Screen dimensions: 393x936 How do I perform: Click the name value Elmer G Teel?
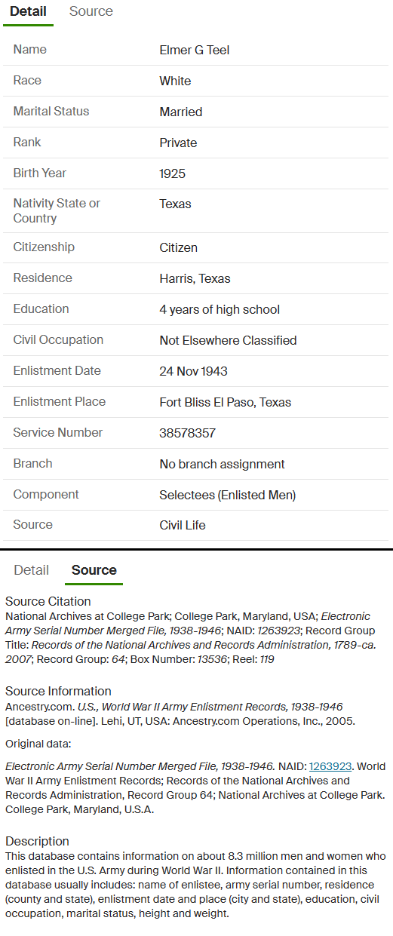click(195, 51)
